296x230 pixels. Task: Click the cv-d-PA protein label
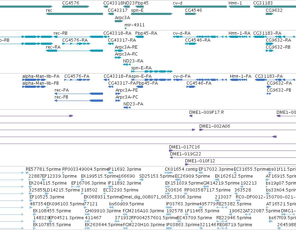[x=182, y=76]
